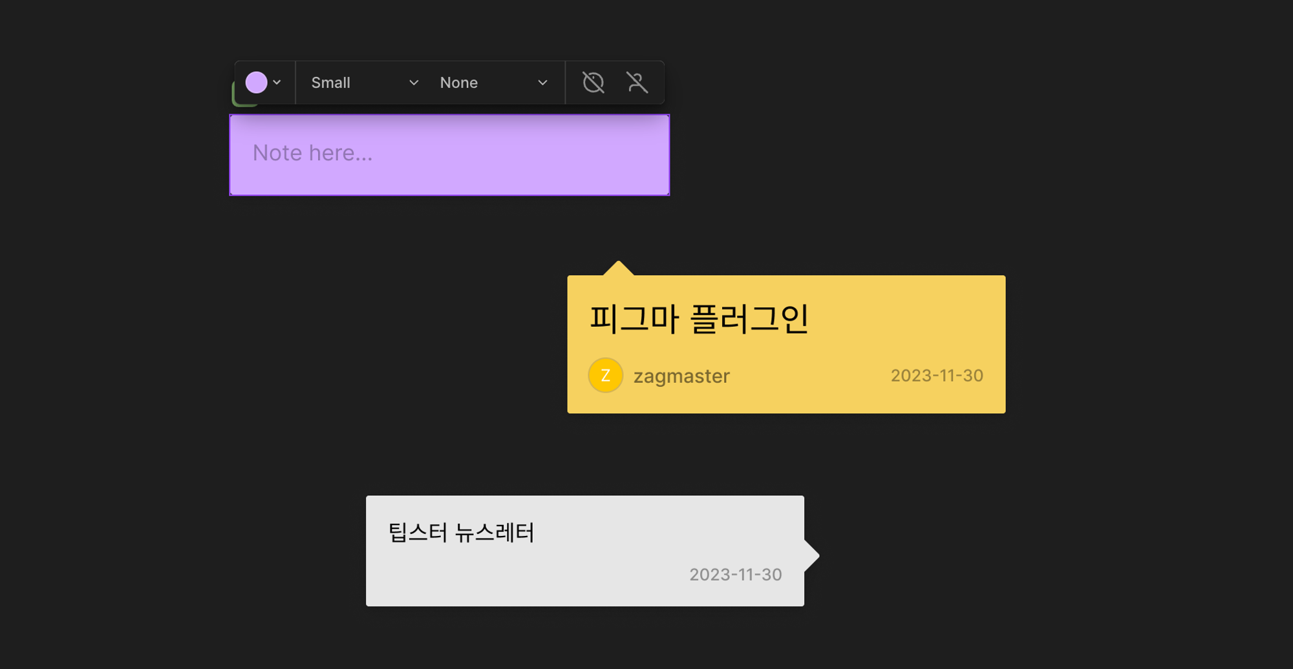Toggle the crossed-out clock timestamp icon

593,83
